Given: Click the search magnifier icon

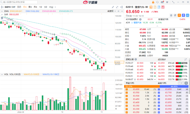Looking at the screenshot, I should click(x=2, y=2).
